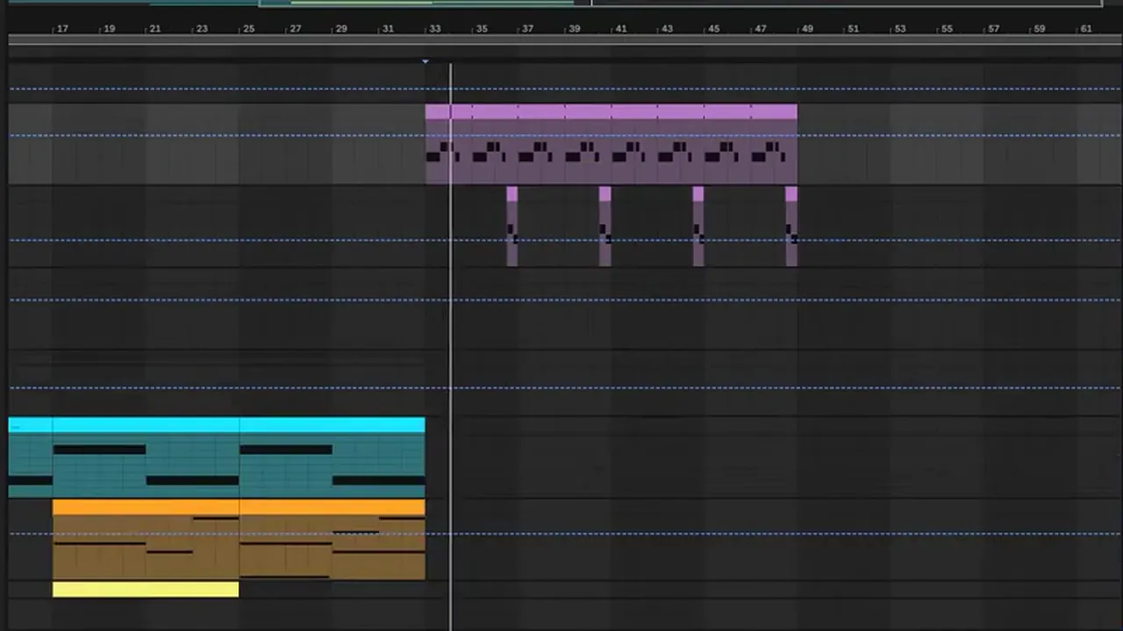Click bar 33 on the timeline ruler
Viewport: 1123px width, 631px height.
coord(435,29)
